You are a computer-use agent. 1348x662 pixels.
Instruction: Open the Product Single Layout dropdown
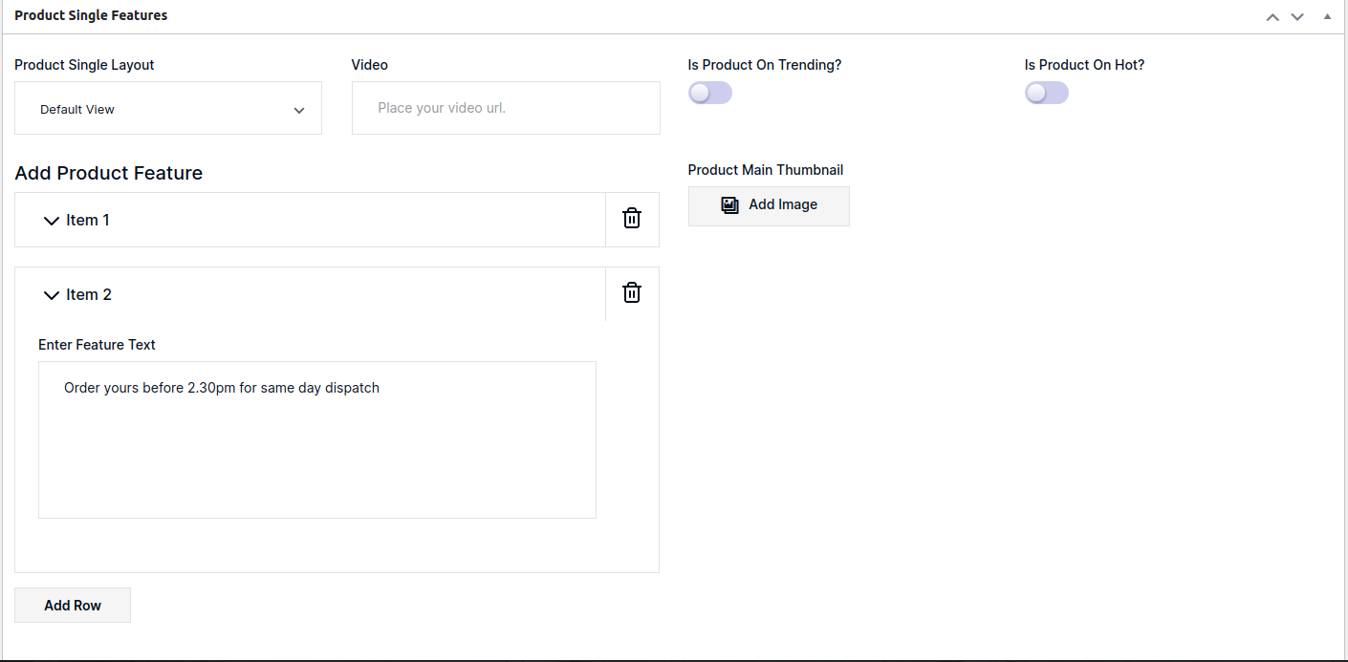click(168, 109)
